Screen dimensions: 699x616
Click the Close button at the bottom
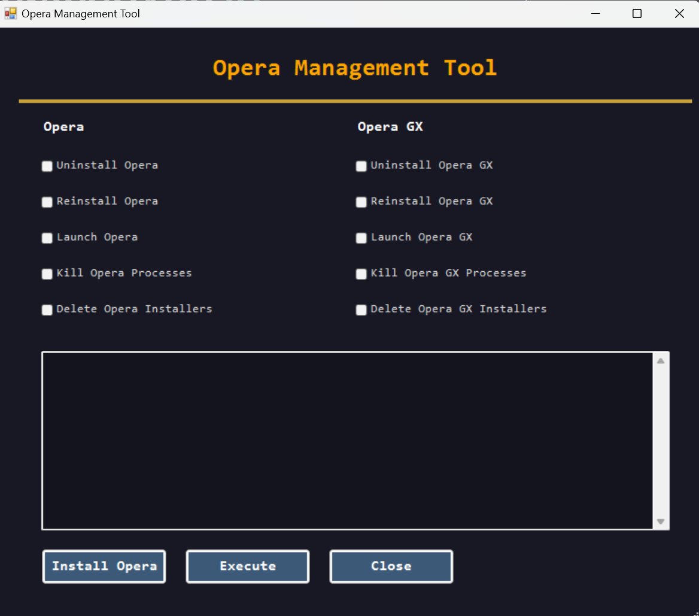click(391, 566)
